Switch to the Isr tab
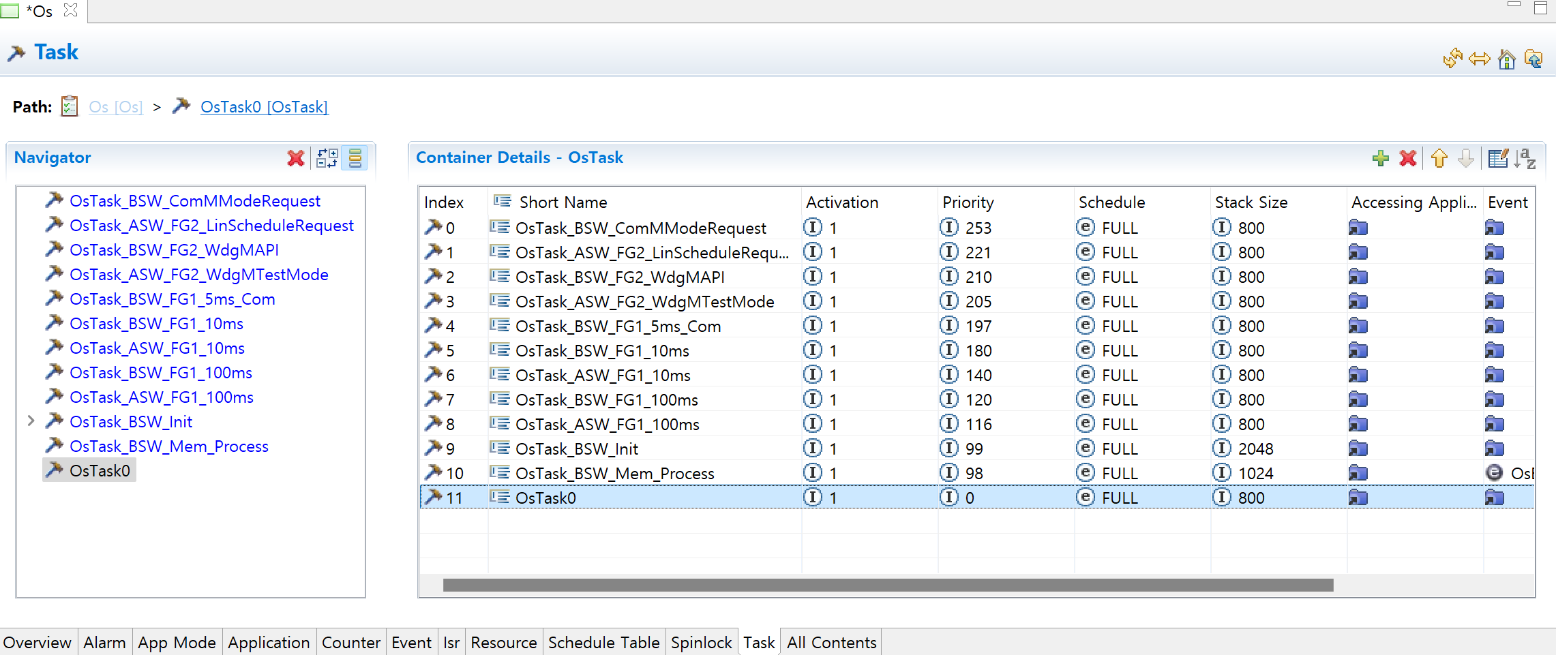The height and width of the screenshot is (655, 1556). click(x=451, y=643)
